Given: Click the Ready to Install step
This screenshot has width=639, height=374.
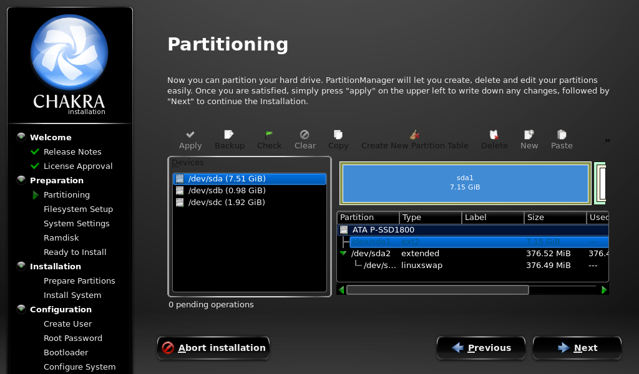Looking at the screenshot, I should tap(75, 252).
